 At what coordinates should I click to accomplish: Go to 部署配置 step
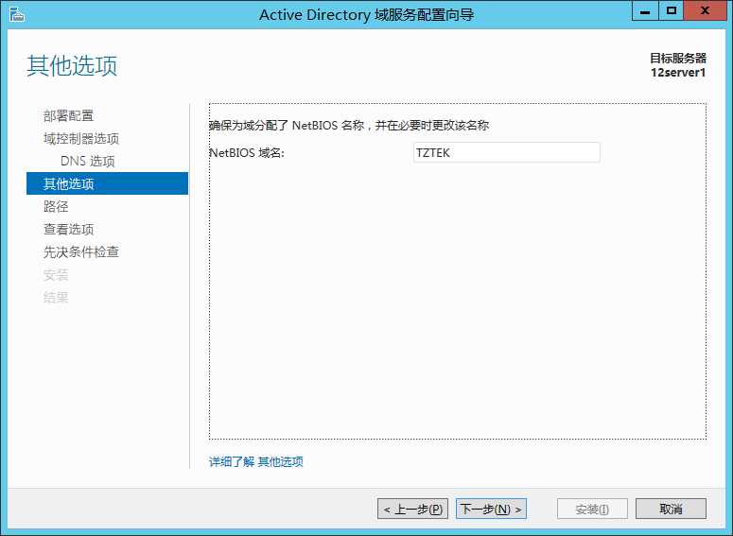[x=68, y=116]
